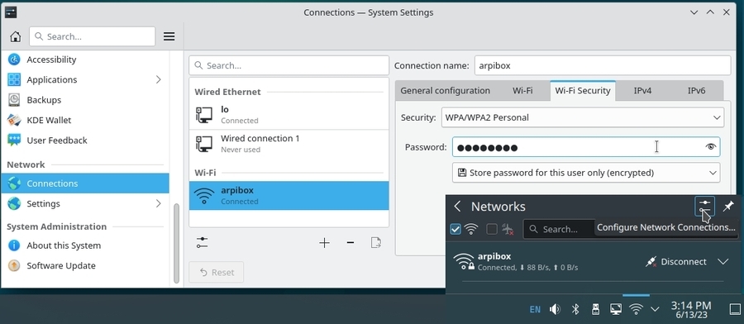Open the volume tray icon
The height and width of the screenshot is (324, 744).
tap(555, 309)
